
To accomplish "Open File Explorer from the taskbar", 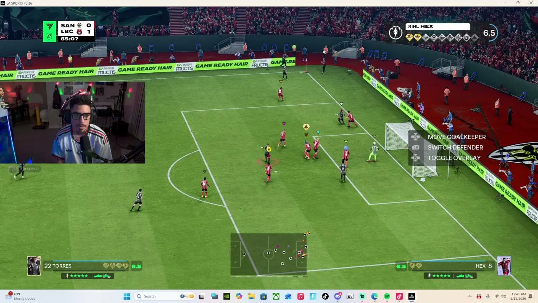I will (251, 296).
